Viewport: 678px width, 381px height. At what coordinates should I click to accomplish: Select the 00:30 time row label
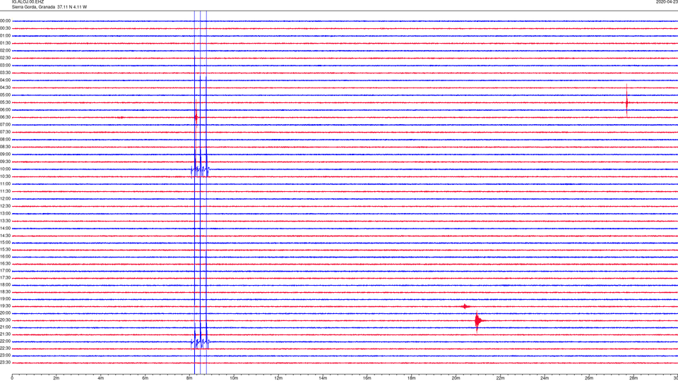[5, 28]
